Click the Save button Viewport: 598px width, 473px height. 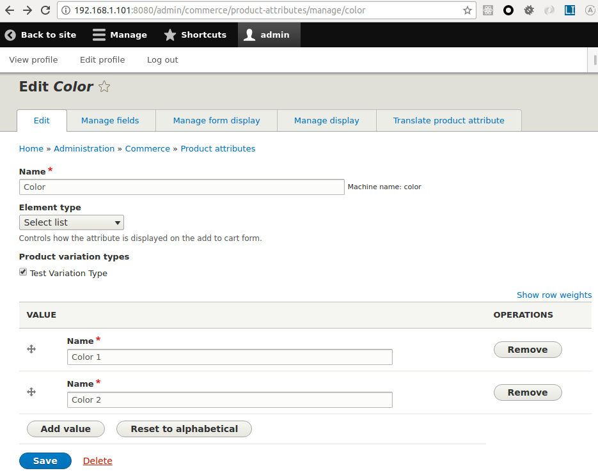click(x=45, y=460)
